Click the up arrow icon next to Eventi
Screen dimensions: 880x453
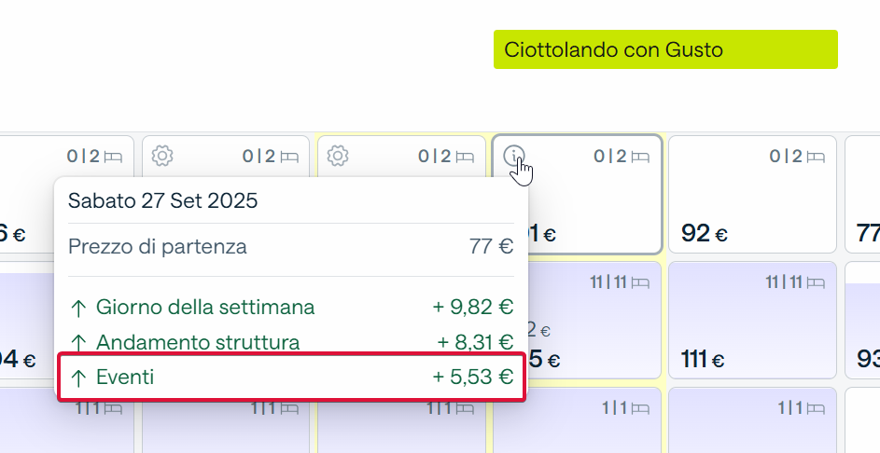[x=79, y=377]
